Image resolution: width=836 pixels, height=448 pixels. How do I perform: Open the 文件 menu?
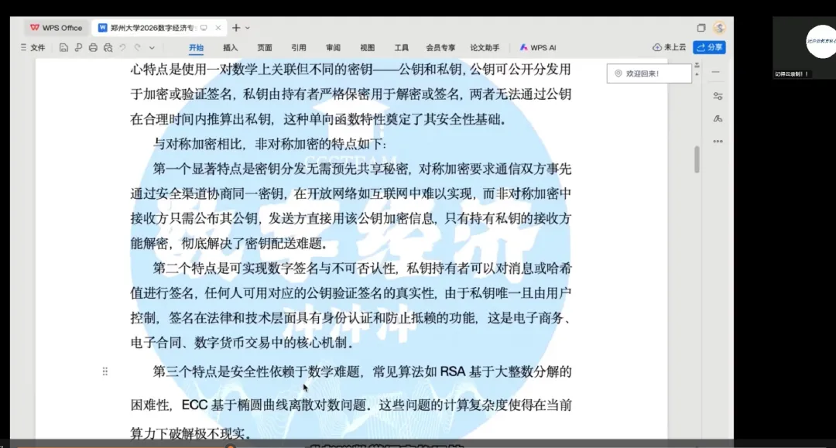[33, 47]
